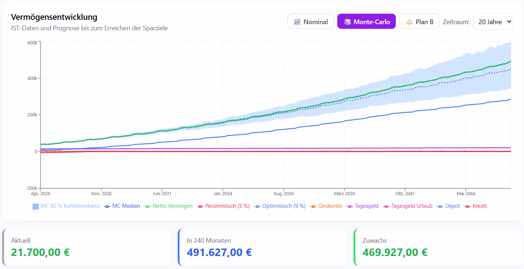Open the Zeitraum 20 Jahre dropdown
This screenshot has width=524, height=269.
coord(493,22)
